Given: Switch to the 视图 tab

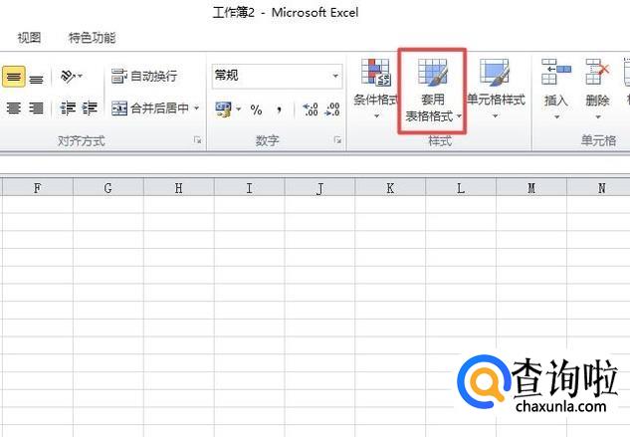Looking at the screenshot, I should click(x=29, y=38).
